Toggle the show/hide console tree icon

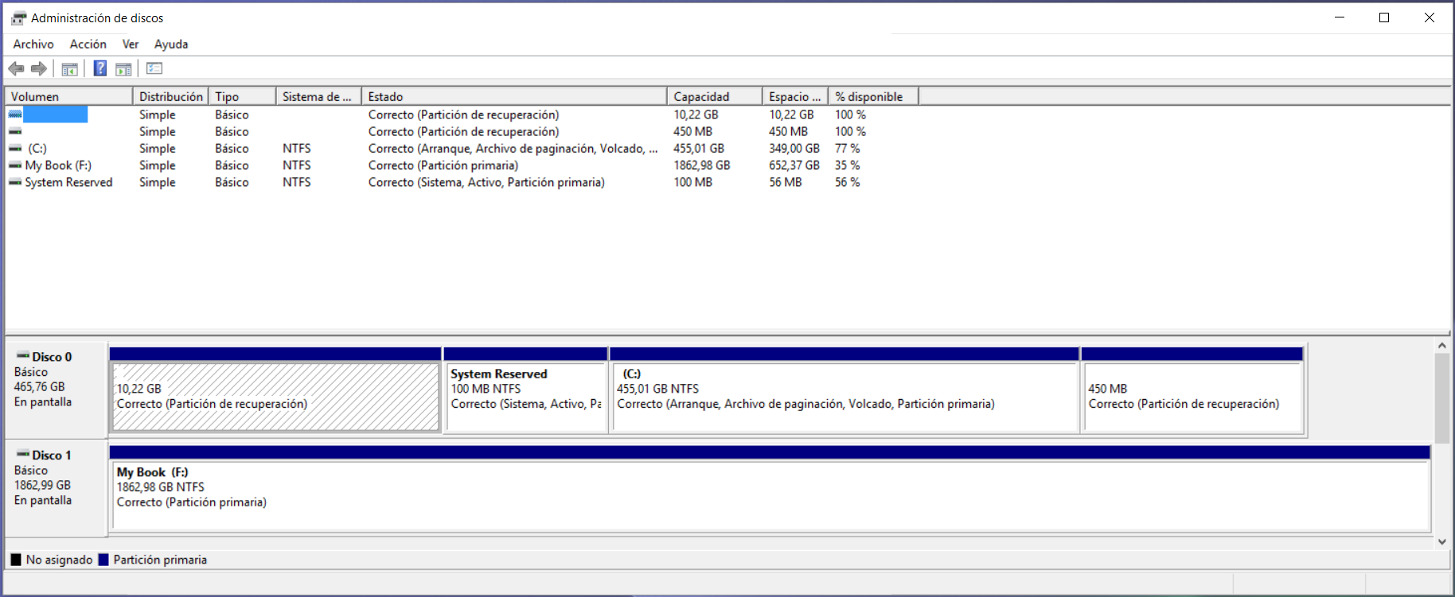pos(70,69)
